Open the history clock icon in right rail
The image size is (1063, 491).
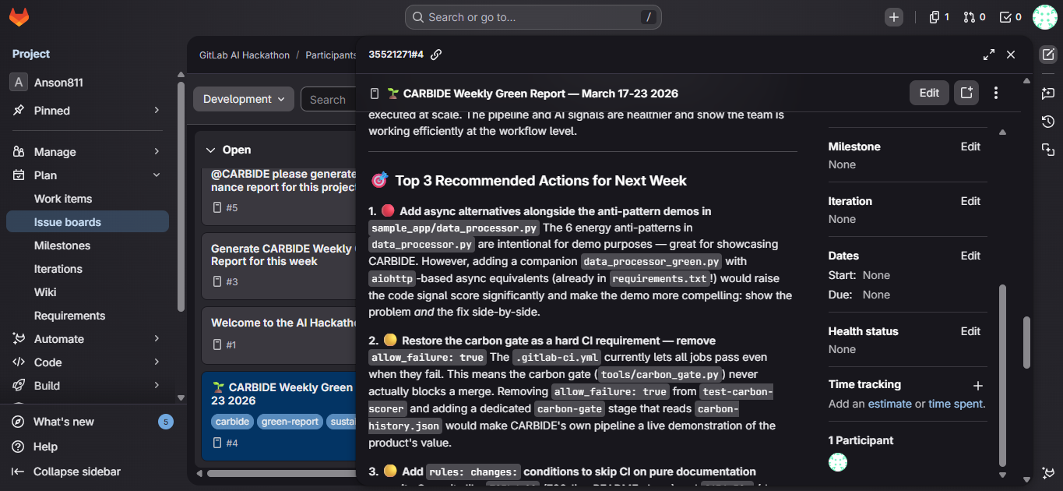(x=1048, y=122)
